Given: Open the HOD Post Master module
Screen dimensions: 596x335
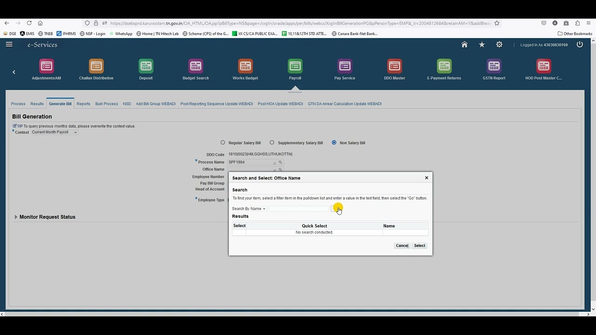Looking at the screenshot, I should coord(543,66).
